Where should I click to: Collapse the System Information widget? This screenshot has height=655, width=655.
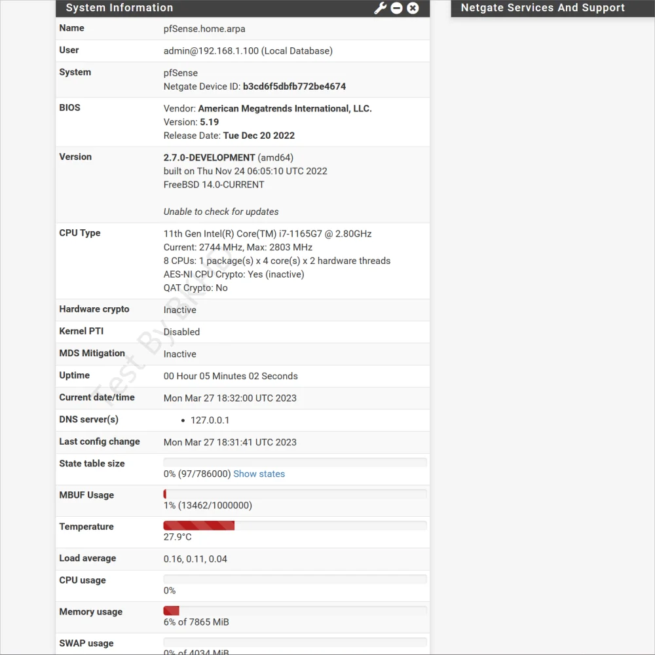(x=396, y=8)
